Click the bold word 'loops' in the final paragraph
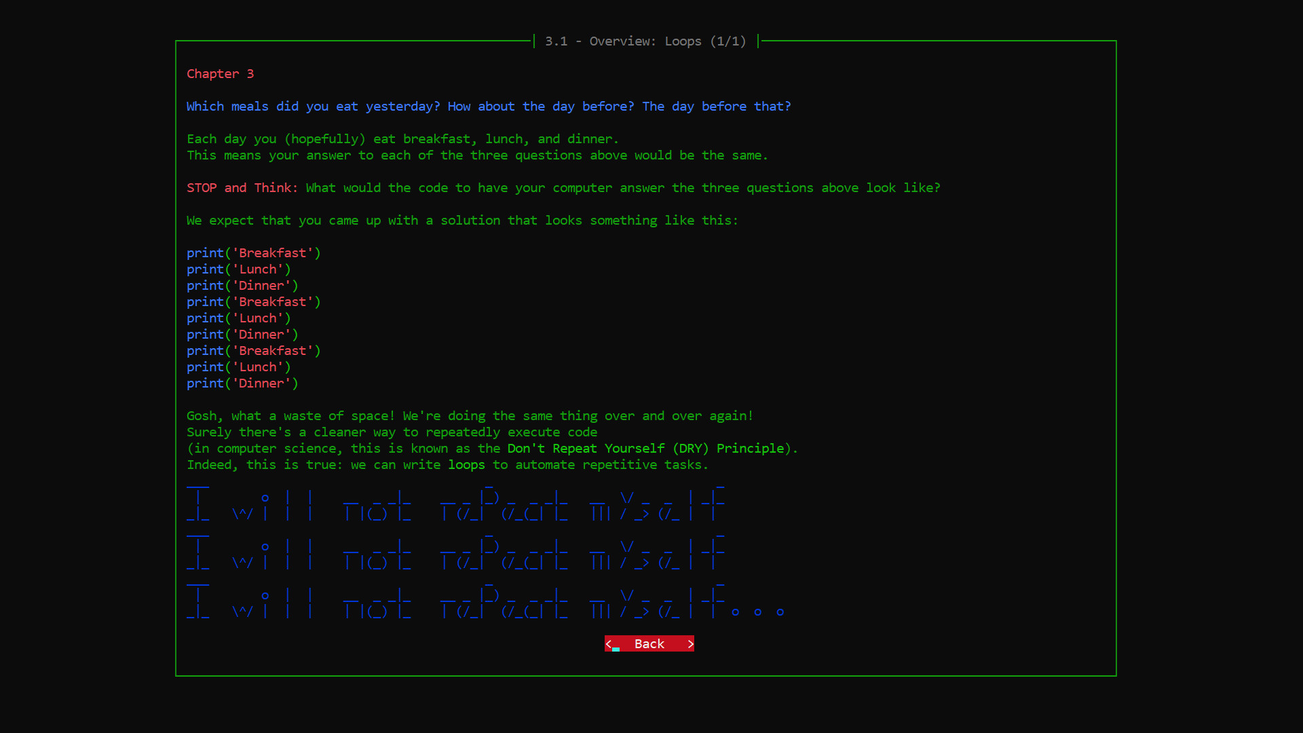Viewport: 1303px width, 733px height. tap(466, 464)
